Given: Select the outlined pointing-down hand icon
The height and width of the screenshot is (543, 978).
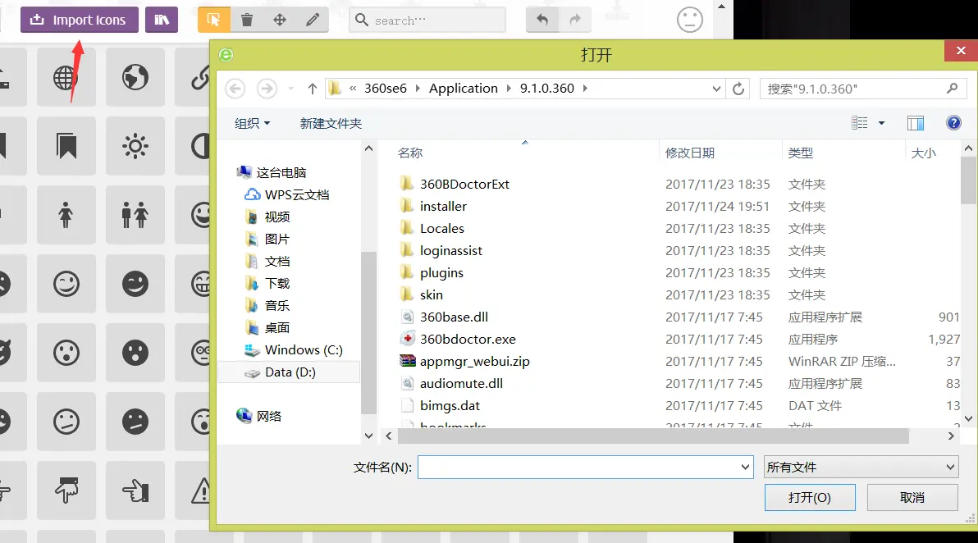Looking at the screenshot, I should pos(66,491).
